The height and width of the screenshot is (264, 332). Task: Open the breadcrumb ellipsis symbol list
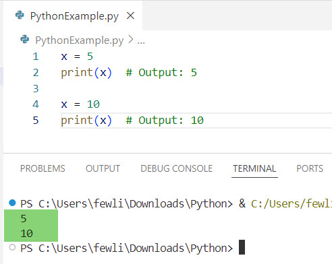pos(141,42)
